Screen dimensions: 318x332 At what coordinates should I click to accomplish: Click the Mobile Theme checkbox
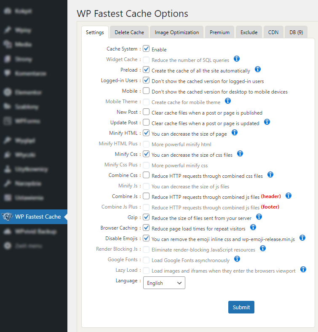coord(146,102)
